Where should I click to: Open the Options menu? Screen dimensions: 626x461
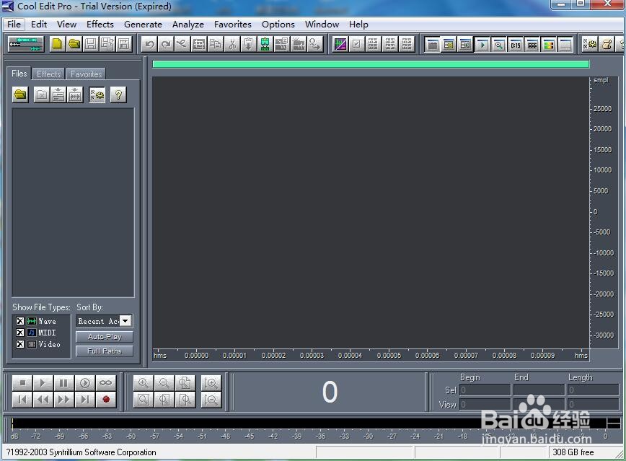[x=278, y=25]
